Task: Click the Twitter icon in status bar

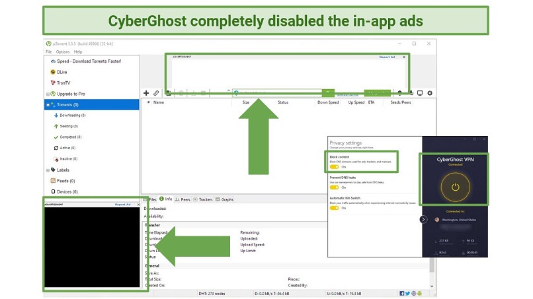Action: 407,294
